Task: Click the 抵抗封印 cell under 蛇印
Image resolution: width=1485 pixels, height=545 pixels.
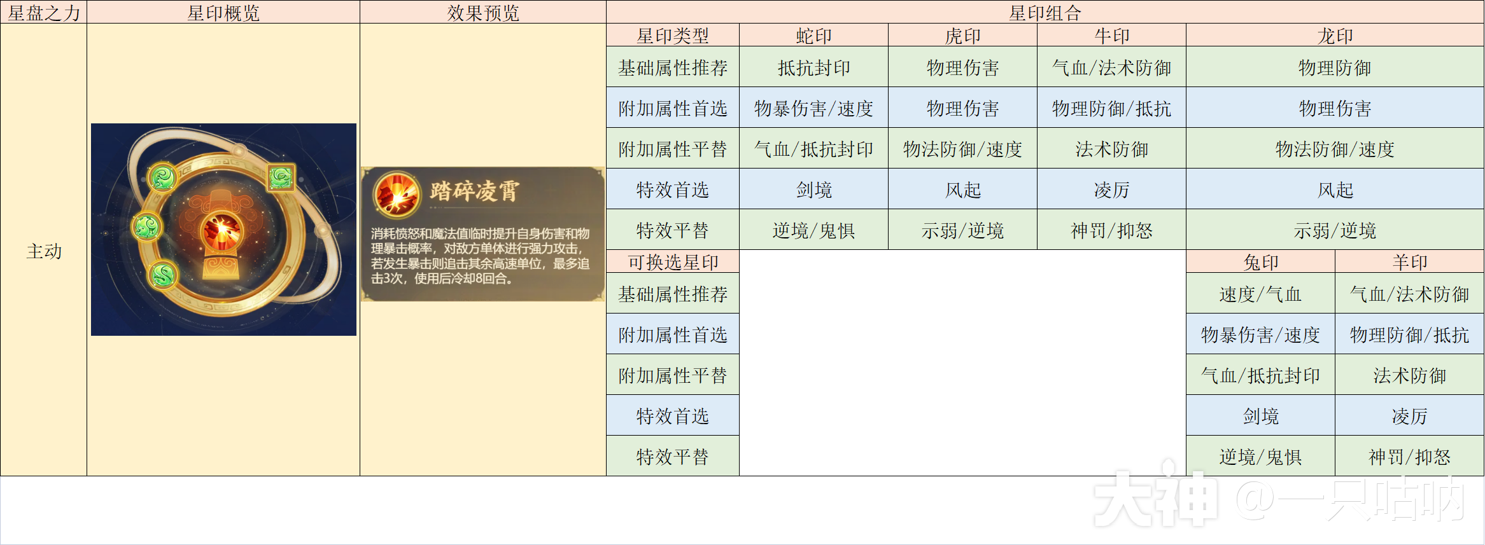Action: [814, 67]
